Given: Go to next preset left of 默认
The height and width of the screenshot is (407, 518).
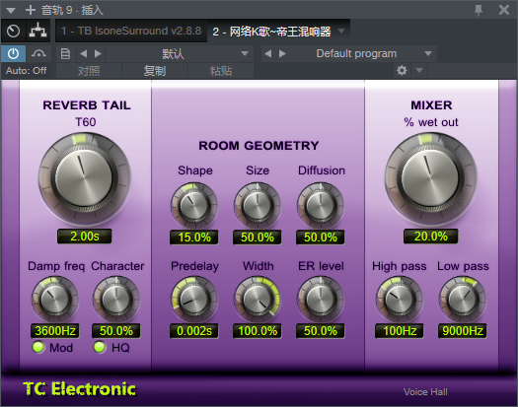Looking at the screenshot, I should 98,53.
